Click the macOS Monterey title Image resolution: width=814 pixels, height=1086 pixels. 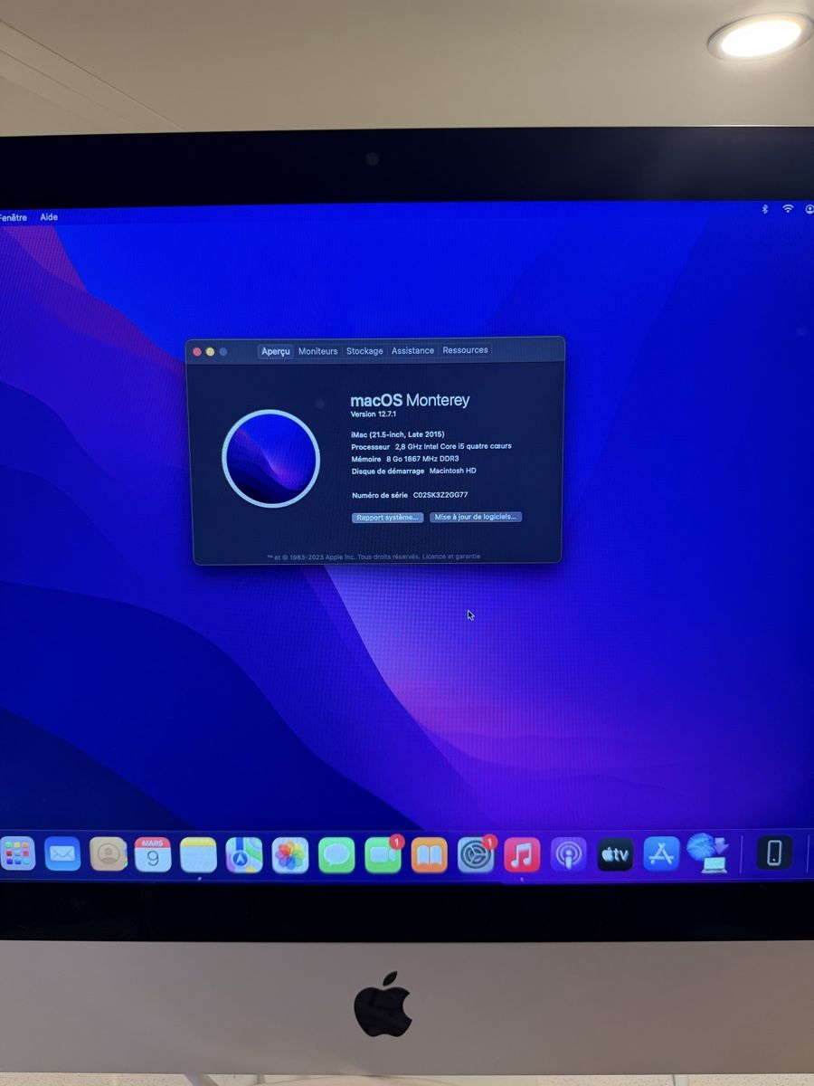(410, 400)
